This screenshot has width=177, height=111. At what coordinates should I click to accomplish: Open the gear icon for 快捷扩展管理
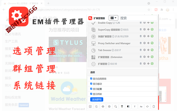[x=144, y=36]
